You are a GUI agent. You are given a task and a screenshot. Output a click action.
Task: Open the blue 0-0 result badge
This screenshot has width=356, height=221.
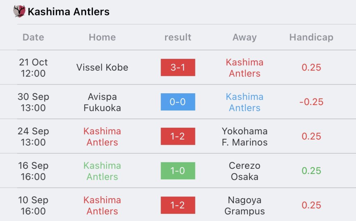coord(178,102)
